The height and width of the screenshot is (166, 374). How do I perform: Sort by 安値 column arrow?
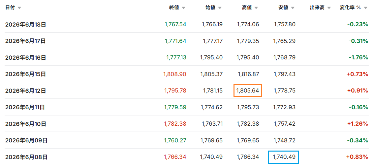pyautogui.click(x=293, y=8)
